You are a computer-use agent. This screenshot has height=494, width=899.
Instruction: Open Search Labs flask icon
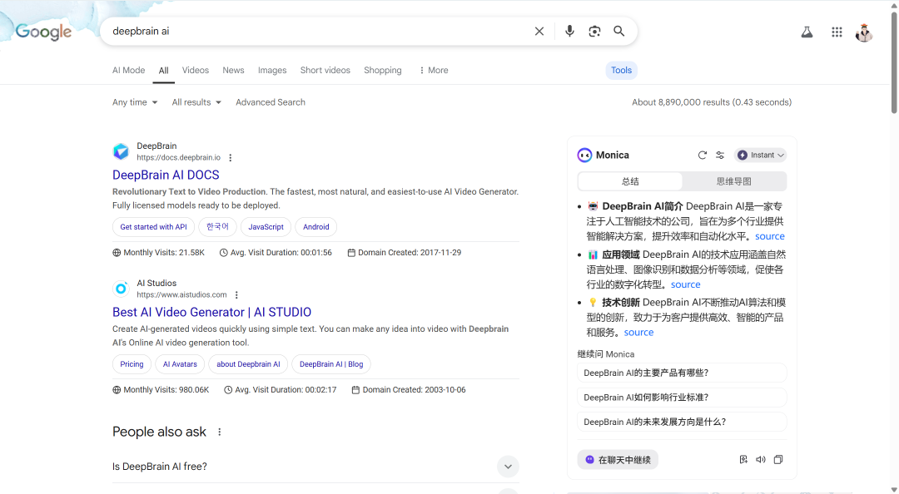(x=807, y=32)
